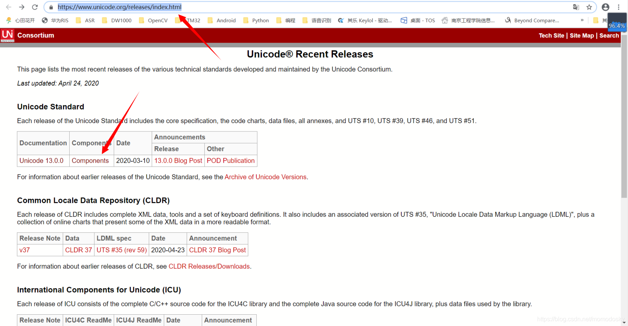The width and height of the screenshot is (628, 326).
Task: Click the Unicode Standard heading
Action: pyautogui.click(x=51, y=107)
